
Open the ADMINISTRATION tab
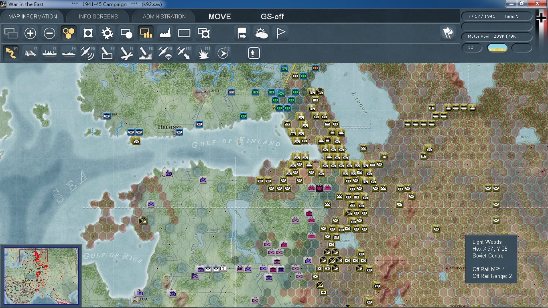(164, 16)
